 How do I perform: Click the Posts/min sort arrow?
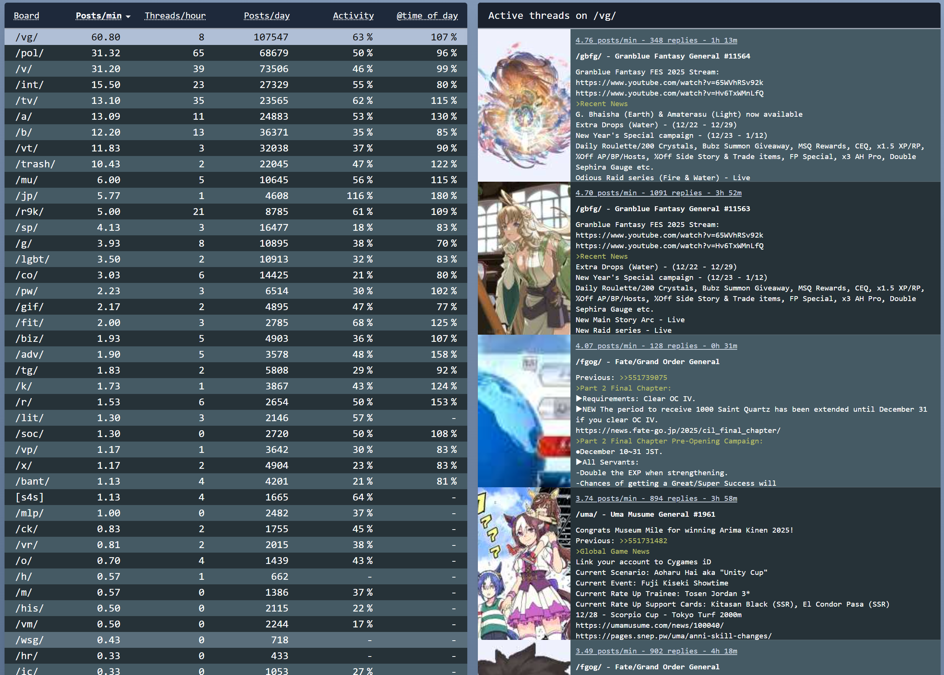click(x=128, y=17)
